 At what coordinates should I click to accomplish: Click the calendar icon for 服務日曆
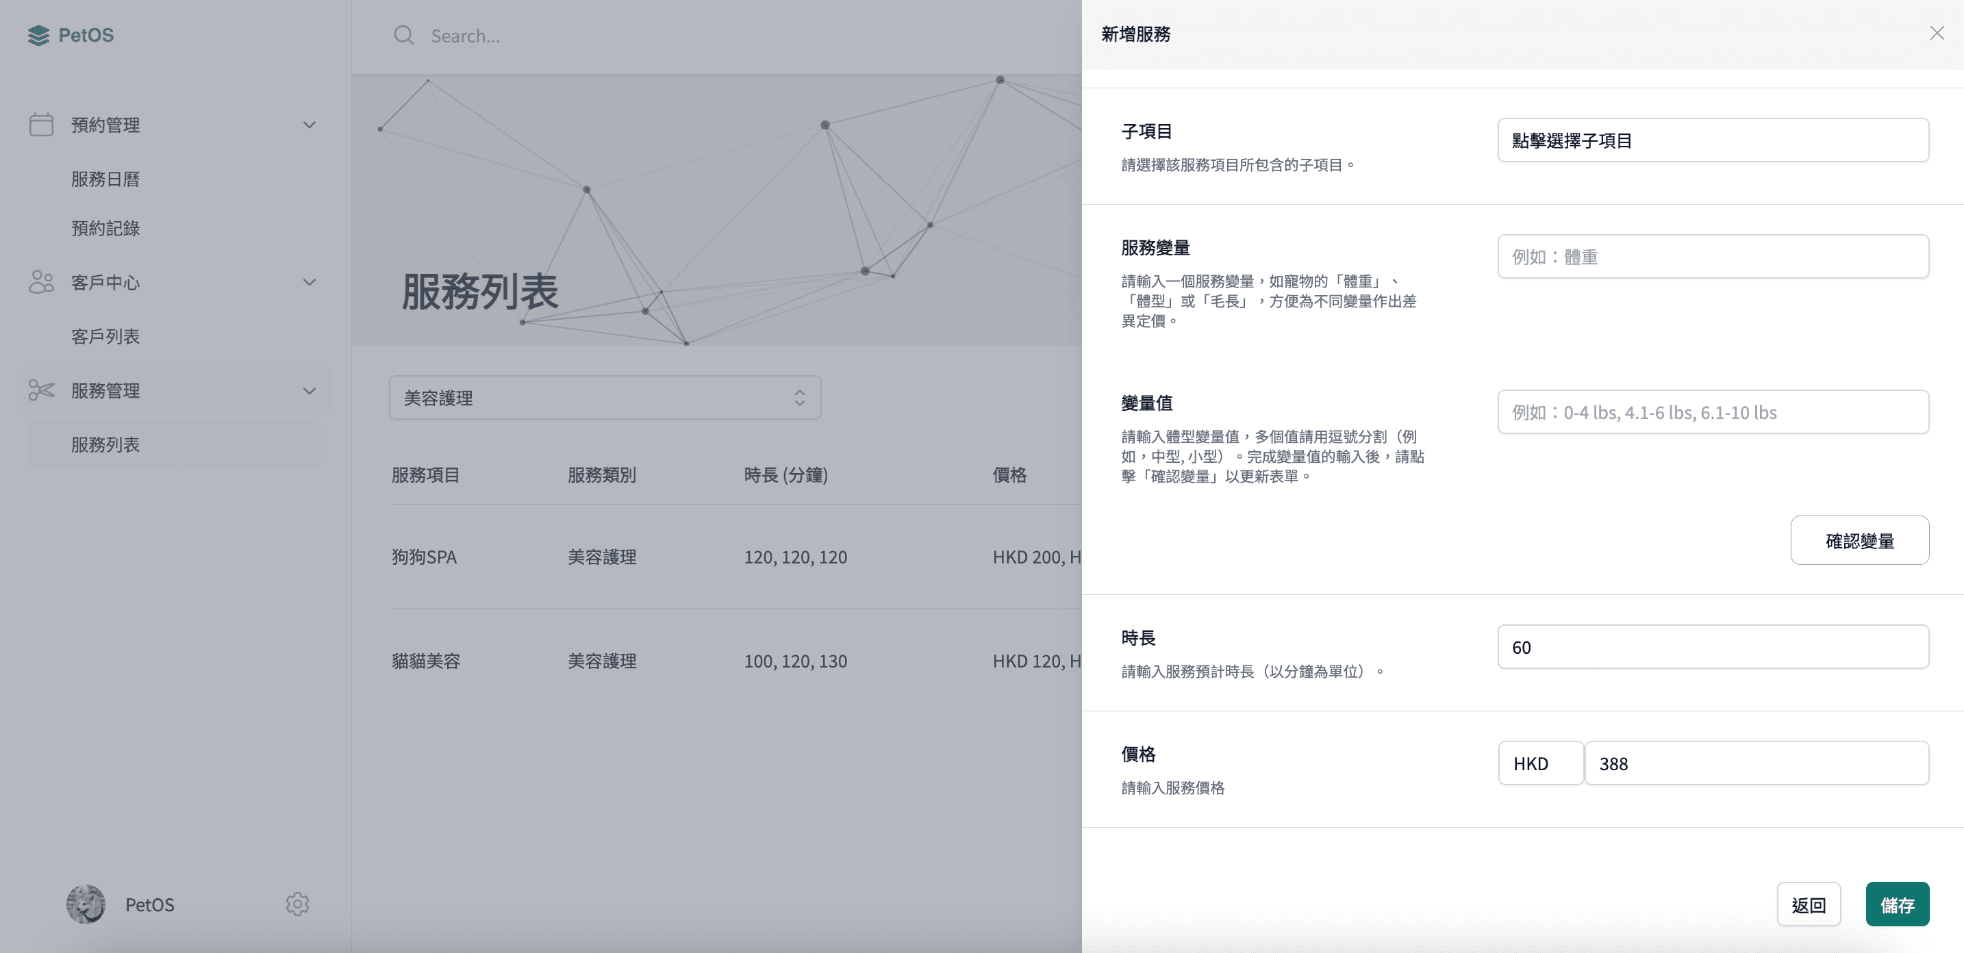click(x=41, y=123)
